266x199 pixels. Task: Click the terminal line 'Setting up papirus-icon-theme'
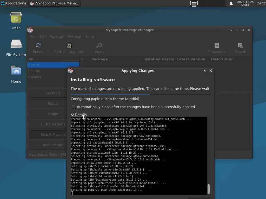(x=107, y=190)
